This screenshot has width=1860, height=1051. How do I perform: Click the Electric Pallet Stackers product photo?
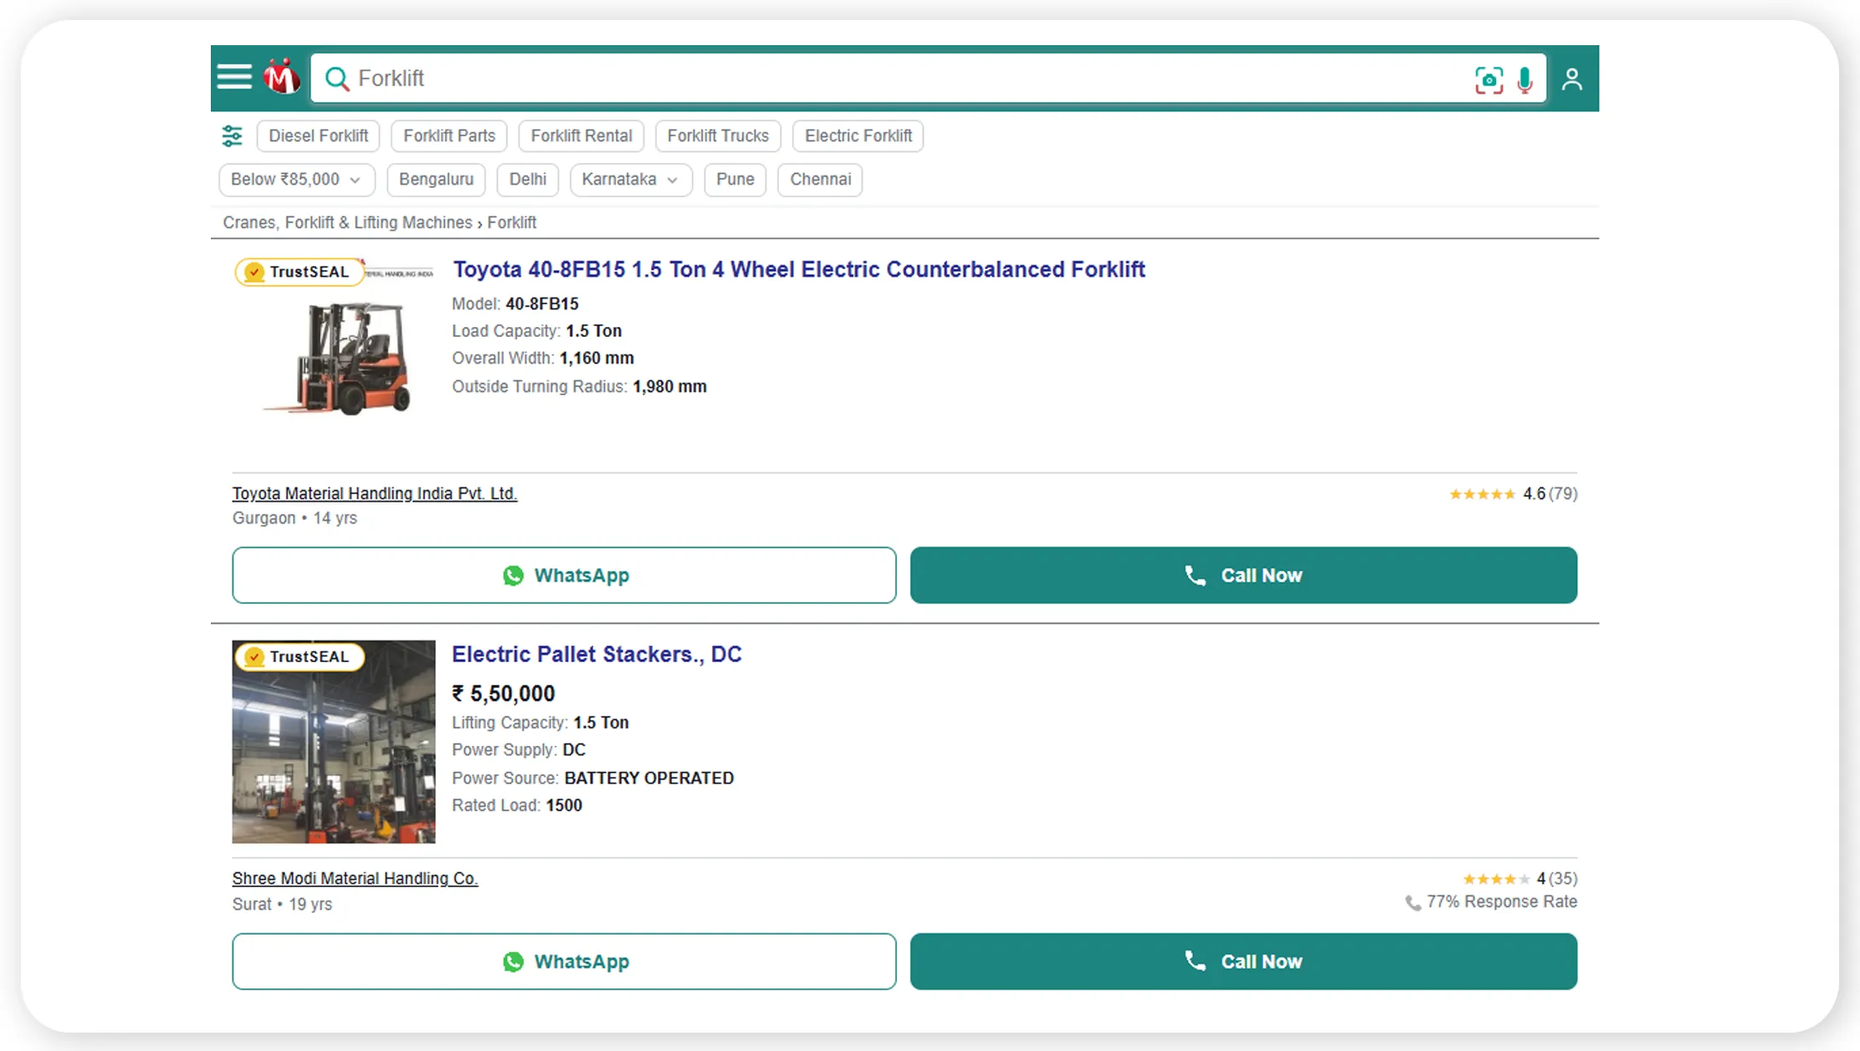[x=334, y=742]
